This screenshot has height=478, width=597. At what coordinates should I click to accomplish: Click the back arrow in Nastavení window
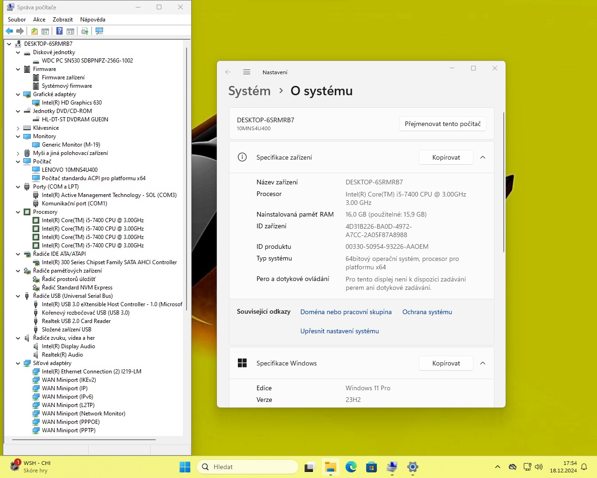pos(228,72)
